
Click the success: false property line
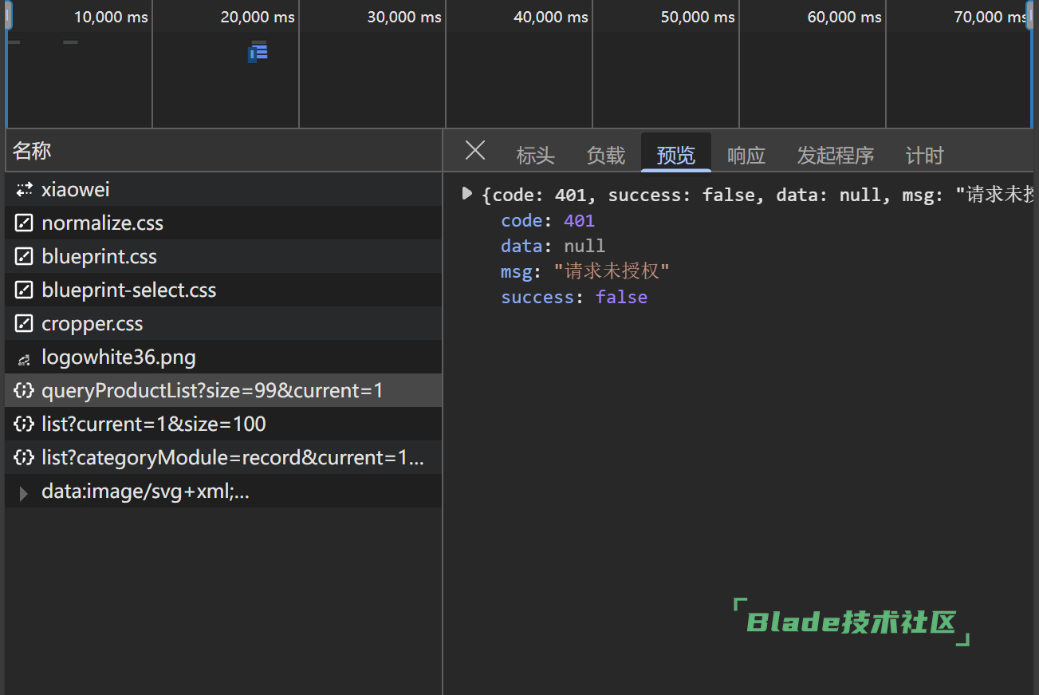[x=574, y=297]
